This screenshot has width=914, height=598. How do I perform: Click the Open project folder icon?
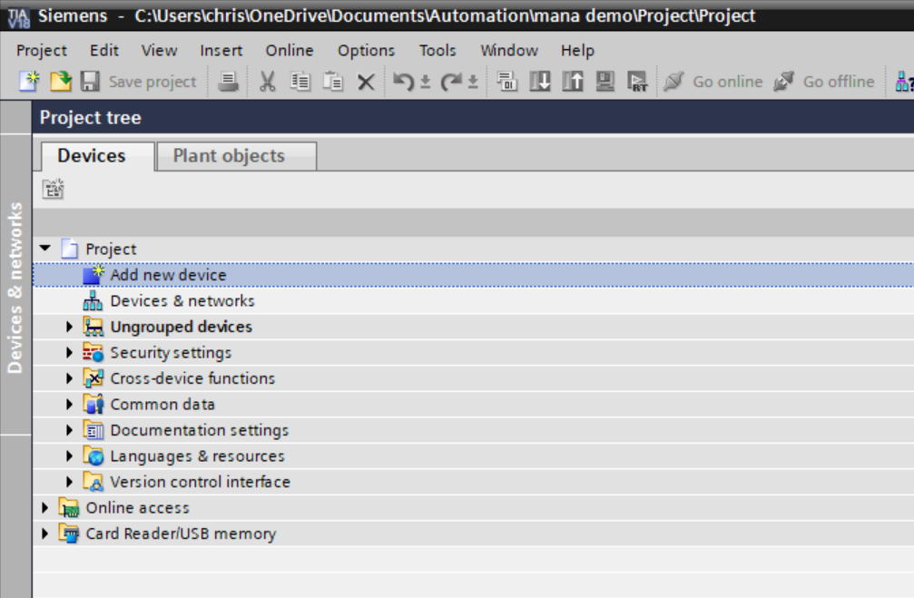point(60,81)
